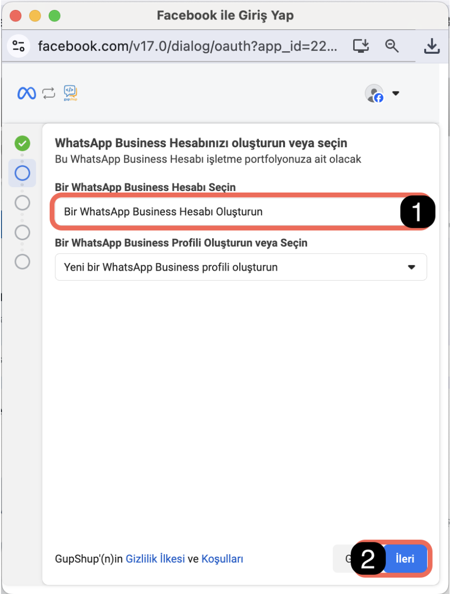Image resolution: width=450 pixels, height=594 pixels.
Task: Select the third step circle
Action: (22, 202)
